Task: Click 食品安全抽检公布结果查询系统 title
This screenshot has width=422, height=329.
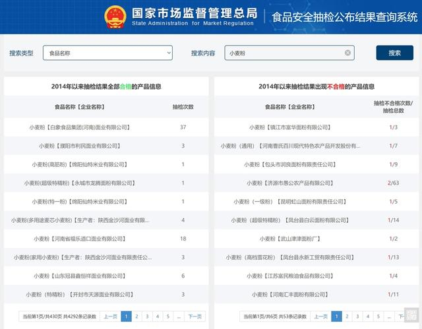Action: (x=344, y=17)
